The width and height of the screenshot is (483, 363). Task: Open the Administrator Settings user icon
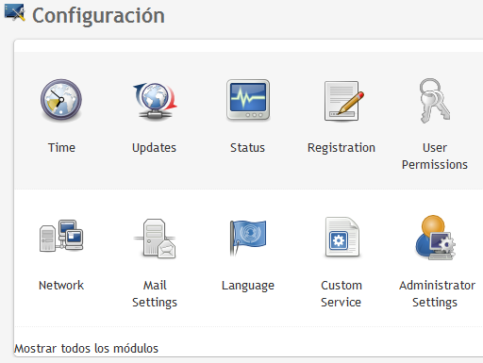tap(435, 238)
